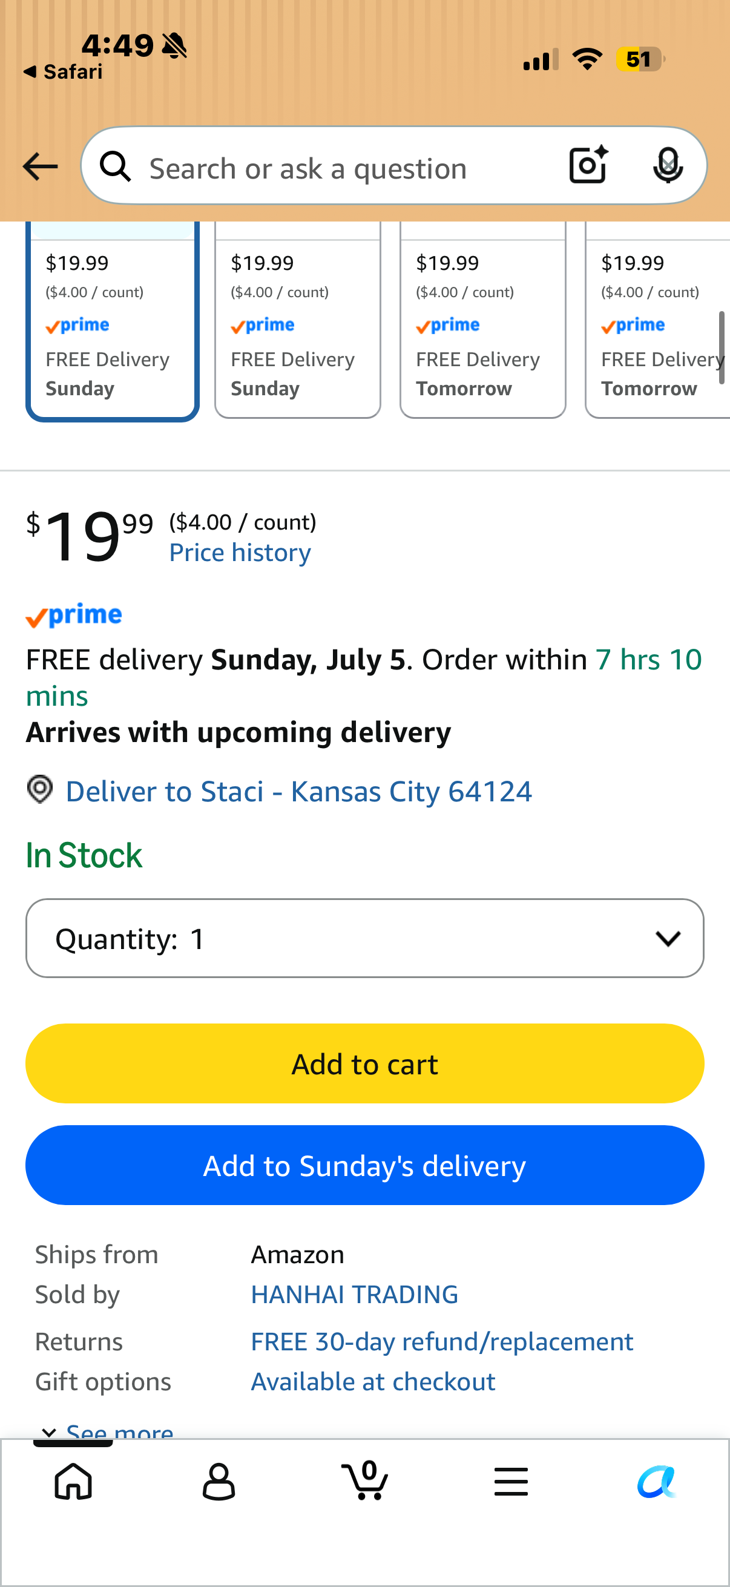Open the hamburger menu icon
This screenshot has height=1587, width=730.
pos(511,1481)
